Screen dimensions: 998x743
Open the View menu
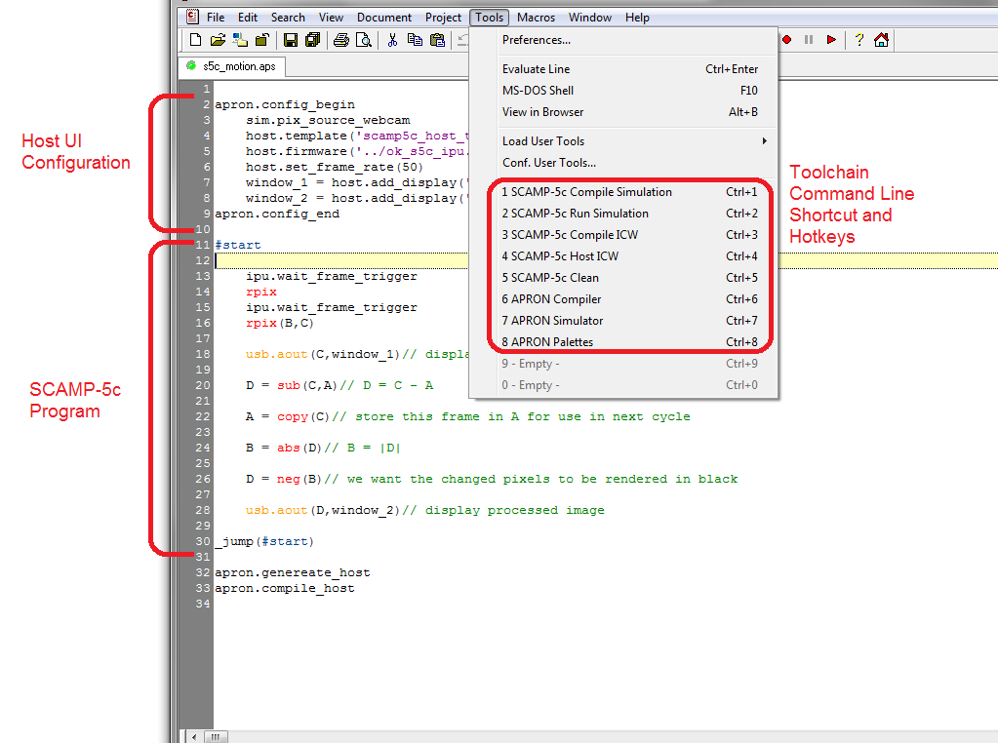331,18
